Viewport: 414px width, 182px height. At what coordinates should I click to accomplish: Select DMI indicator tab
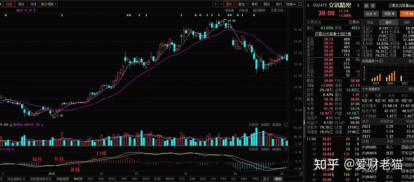[192, 179]
